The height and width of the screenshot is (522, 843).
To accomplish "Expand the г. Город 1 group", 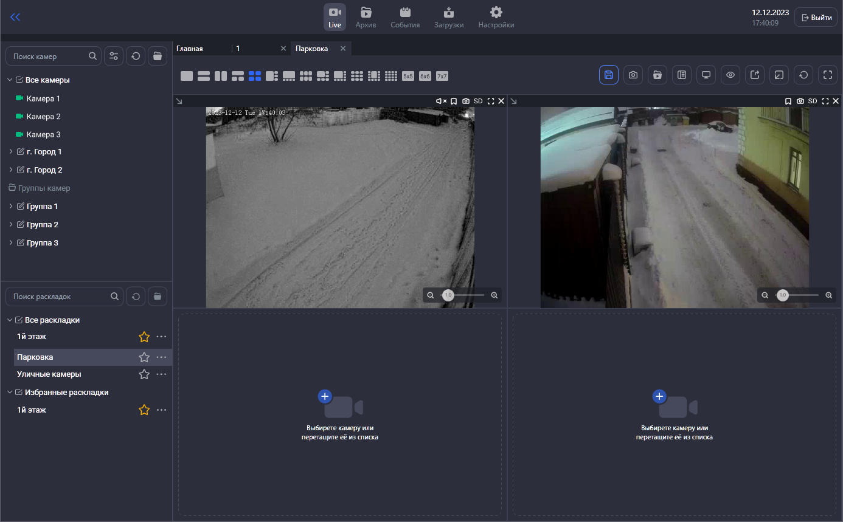I will pos(11,152).
